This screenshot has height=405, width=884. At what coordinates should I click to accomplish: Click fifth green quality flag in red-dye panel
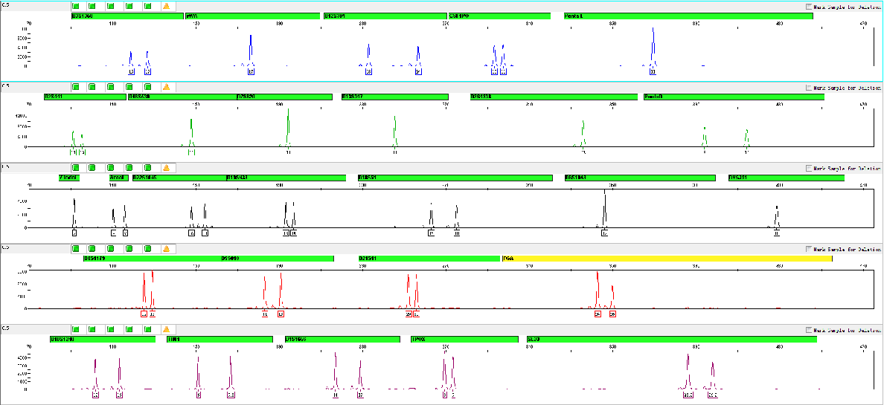pyautogui.click(x=148, y=249)
